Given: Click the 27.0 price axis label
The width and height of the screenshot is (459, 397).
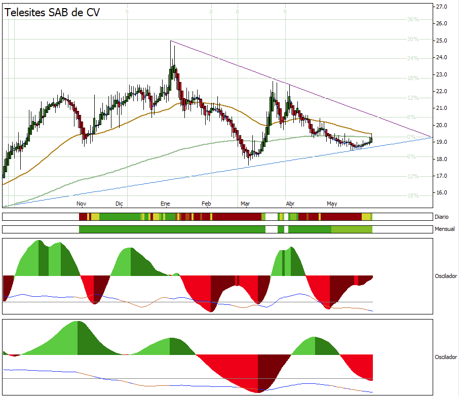Looking at the screenshot, I should click(x=441, y=7).
